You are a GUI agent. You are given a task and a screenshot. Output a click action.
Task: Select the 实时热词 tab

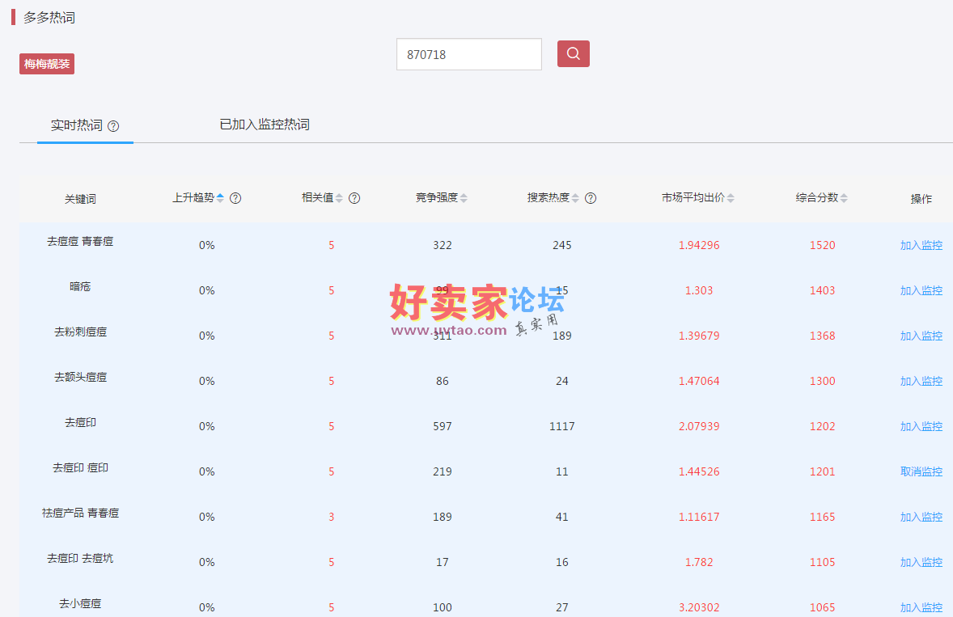77,125
